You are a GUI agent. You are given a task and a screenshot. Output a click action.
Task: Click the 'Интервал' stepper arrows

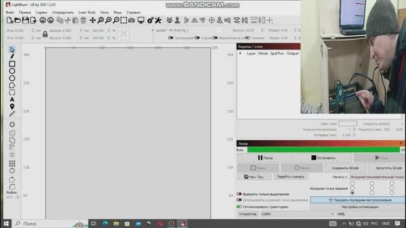point(354,135)
